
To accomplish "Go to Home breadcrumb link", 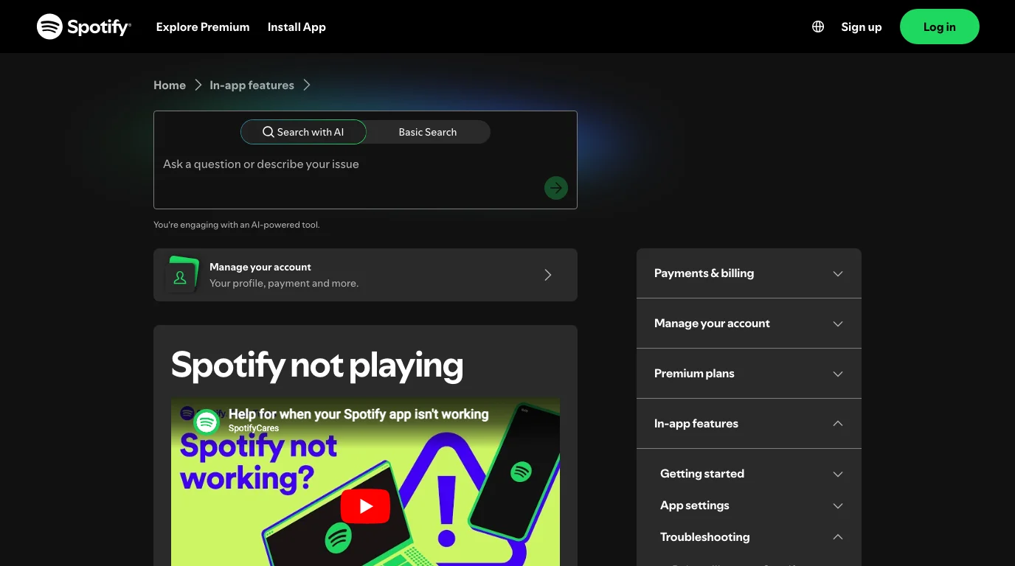I will [170, 85].
